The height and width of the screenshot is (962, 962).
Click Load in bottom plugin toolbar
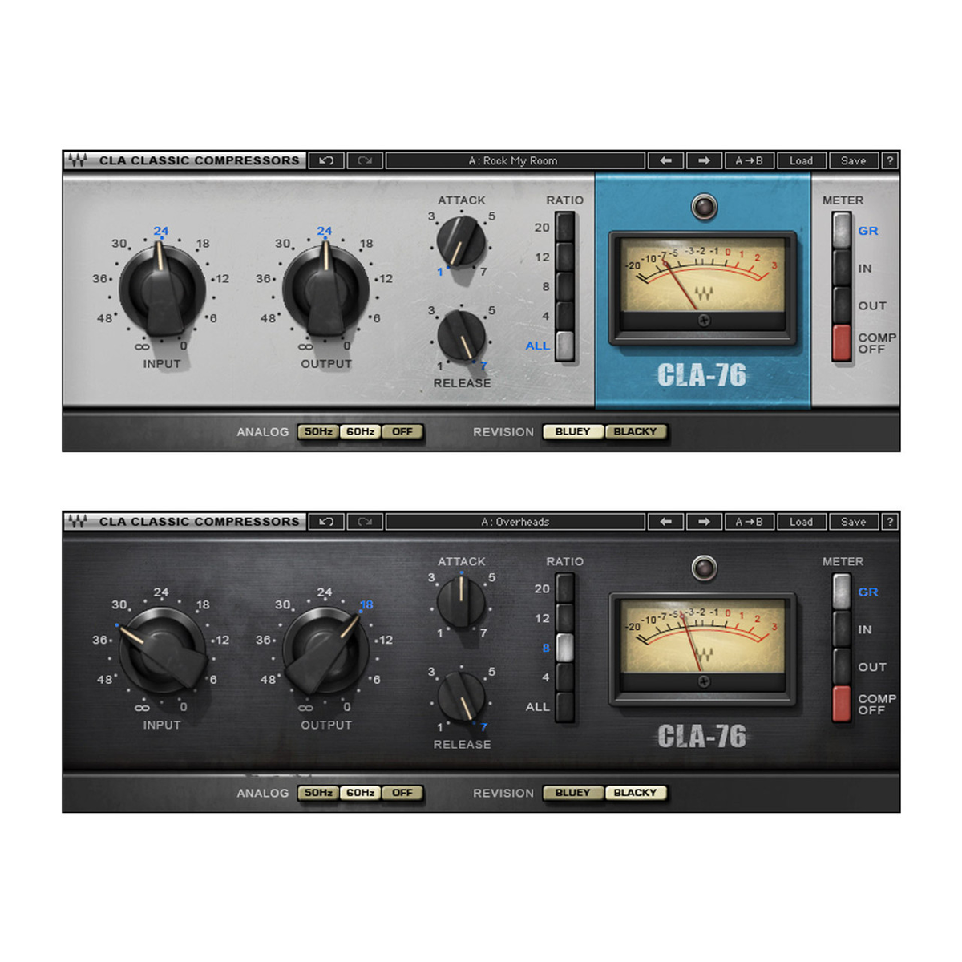[801, 522]
